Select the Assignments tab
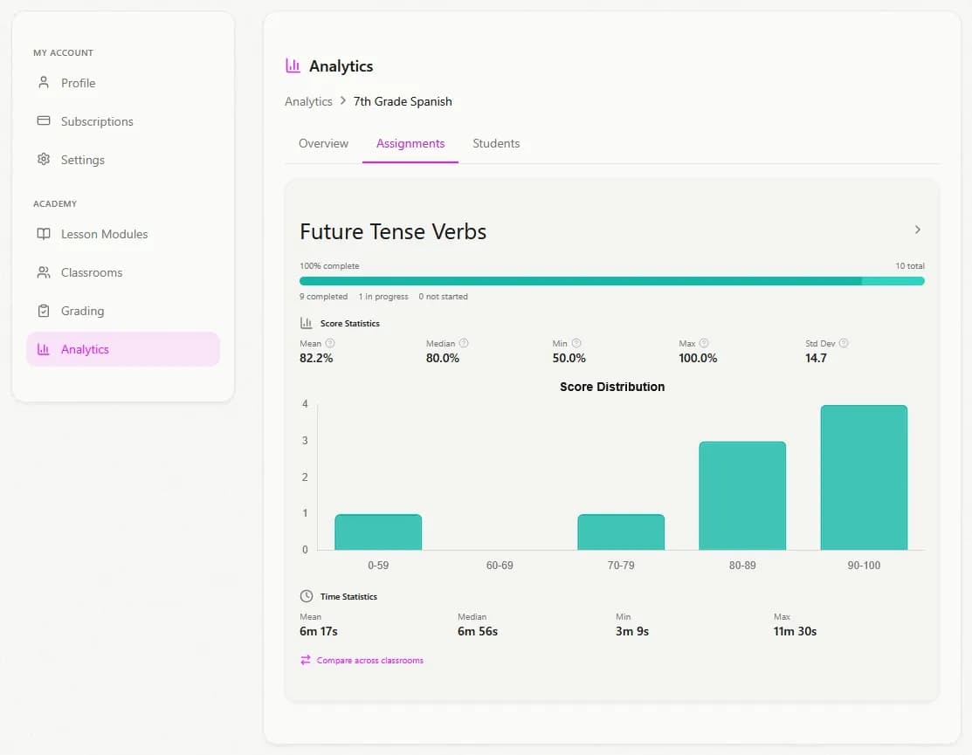Image resolution: width=972 pixels, height=755 pixels. 410,143
